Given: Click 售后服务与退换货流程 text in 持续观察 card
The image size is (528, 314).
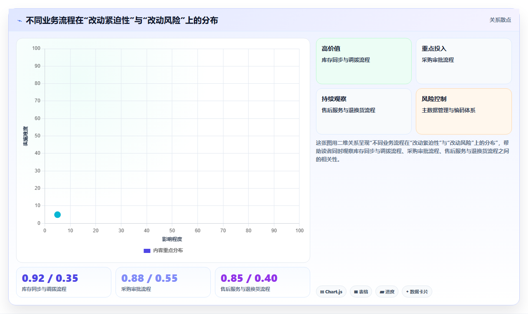Looking at the screenshot, I should coord(349,110).
